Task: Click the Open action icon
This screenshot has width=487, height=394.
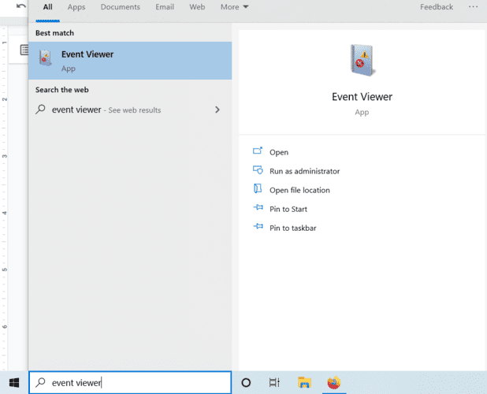Action: [x=258, y=151]
